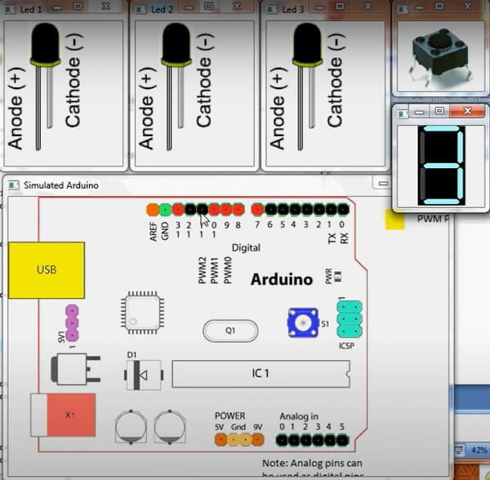Click the square microcontroller chip

[x=142, y=313]
